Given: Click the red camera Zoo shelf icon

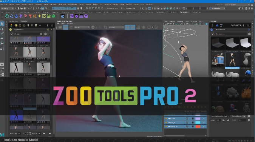Looking at the screenshot, I should (x=26, y=16).
